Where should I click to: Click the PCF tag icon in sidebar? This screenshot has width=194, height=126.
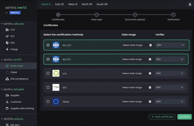[7, 36]
